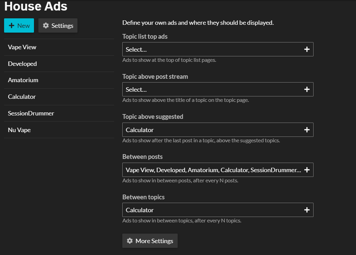This screenshot has height=255, width=356.
Task: Click the gear icon on More Settings
Action: tap(130, 241)
